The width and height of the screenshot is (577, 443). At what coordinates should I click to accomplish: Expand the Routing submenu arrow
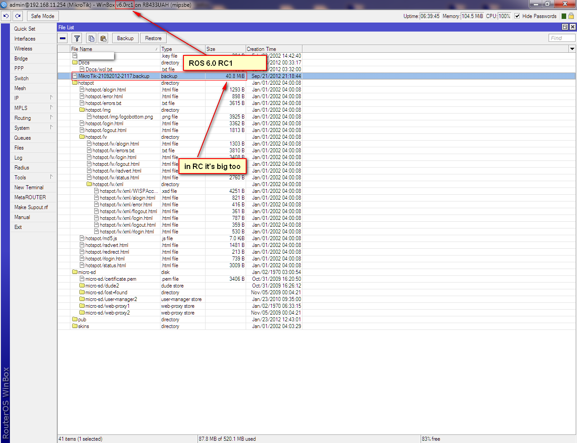51,118
